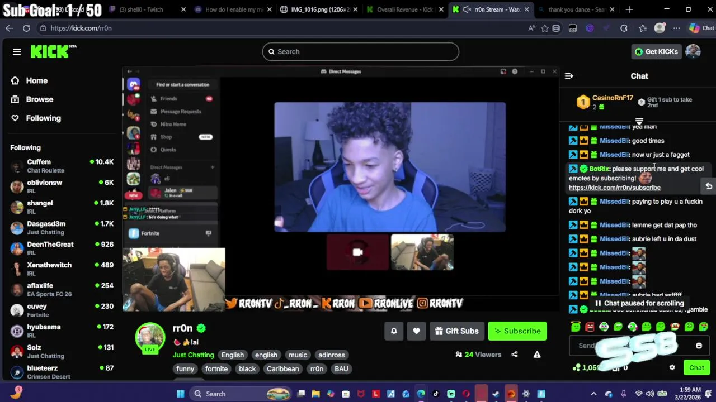Select the funny tag
The image size is (716, 402).
[185, 369]
